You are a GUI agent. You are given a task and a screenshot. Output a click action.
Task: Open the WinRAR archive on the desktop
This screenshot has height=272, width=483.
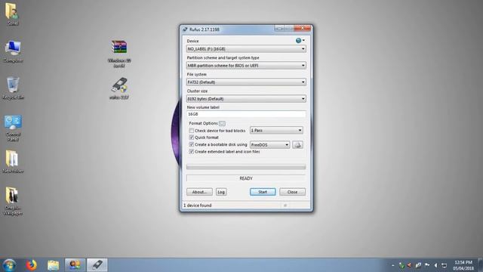point(119,54)
